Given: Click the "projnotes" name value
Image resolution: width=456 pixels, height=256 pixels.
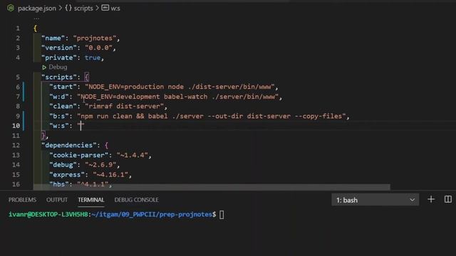Looking at the screenshot, I should click(x=95, y=38).
